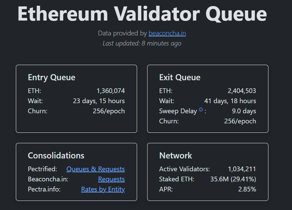Click the Last updated timestamp text
Viewport: 292px width, 210px height.
pyautogui.click(x=142, y=43)
